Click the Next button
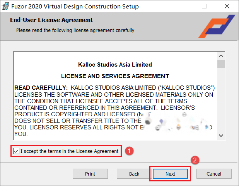 [170, 174]
